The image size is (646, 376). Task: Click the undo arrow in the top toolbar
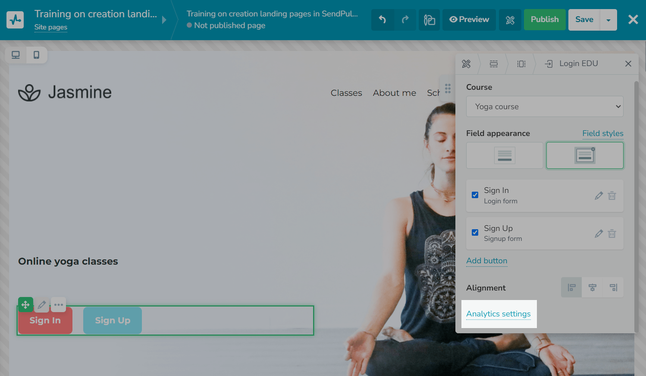coord(383,20)
